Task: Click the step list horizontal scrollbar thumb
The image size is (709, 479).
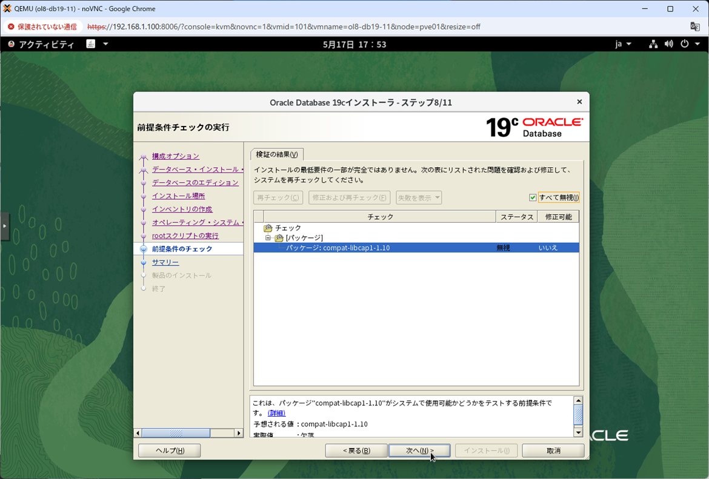Action: [176, 433]
